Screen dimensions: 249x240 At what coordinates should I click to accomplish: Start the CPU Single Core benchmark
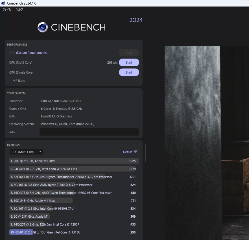point(129,72)
